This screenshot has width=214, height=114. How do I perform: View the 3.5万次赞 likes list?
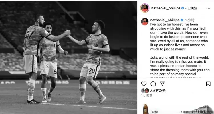point(158,91)
